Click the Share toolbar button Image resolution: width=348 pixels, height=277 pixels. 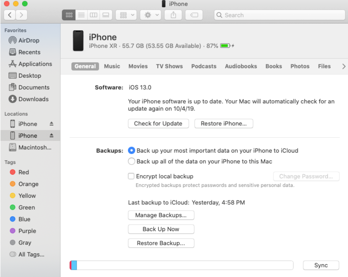pyautogui.click(x=173, y=15)
